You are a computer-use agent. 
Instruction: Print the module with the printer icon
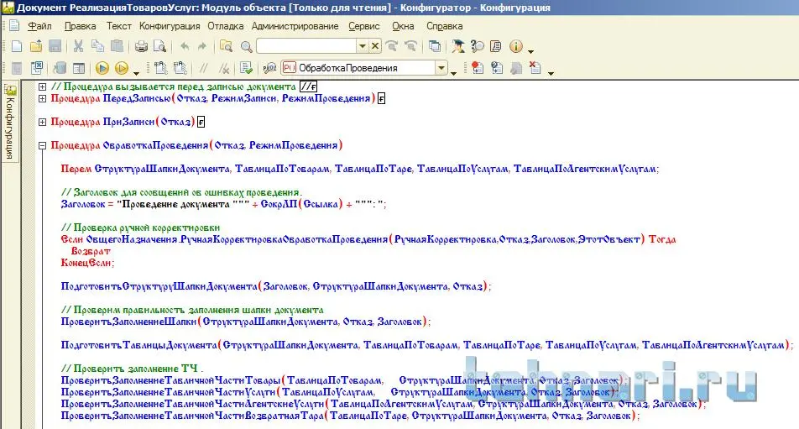coord(141,46)
